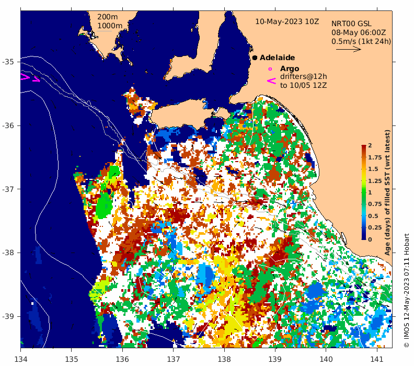Click the '135' longitude axis label
414x366 pixels.
click(x=72, y=359)
